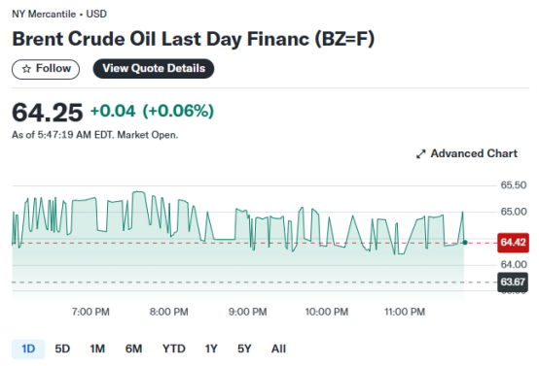Screen dimensions: 539x366
Task: Show the All time range
Action: [x=278, y=349]
